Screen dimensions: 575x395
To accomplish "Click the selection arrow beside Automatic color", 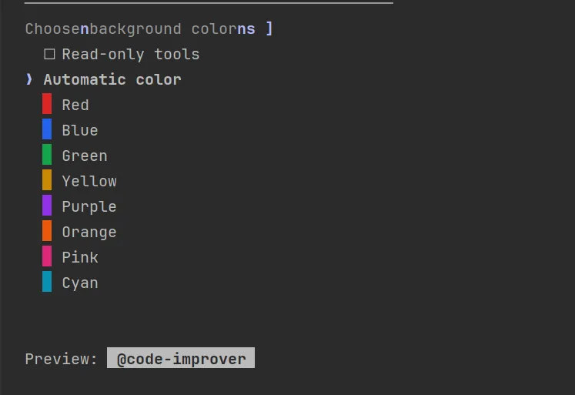I will (29, 79).
